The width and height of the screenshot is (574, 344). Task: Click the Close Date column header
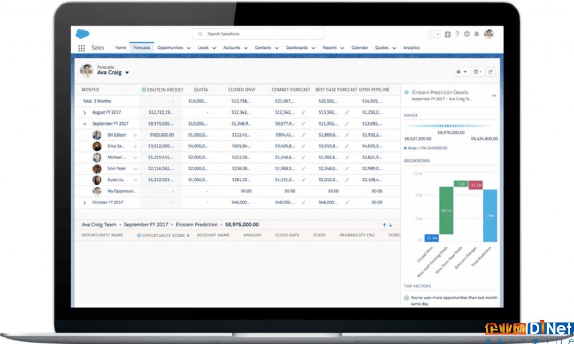tap(287, 235)
